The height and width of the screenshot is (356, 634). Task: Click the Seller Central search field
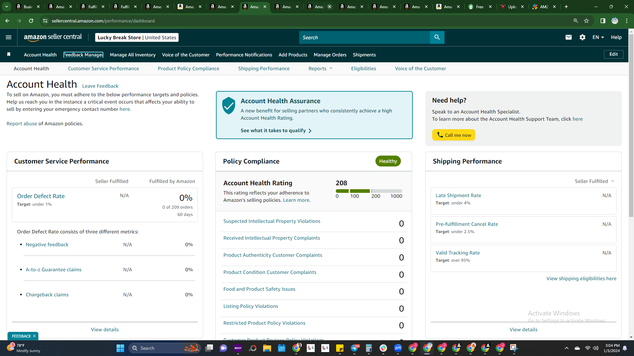[365, 37]
